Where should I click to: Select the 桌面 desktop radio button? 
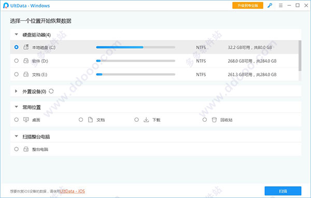[x=16, y=120]
